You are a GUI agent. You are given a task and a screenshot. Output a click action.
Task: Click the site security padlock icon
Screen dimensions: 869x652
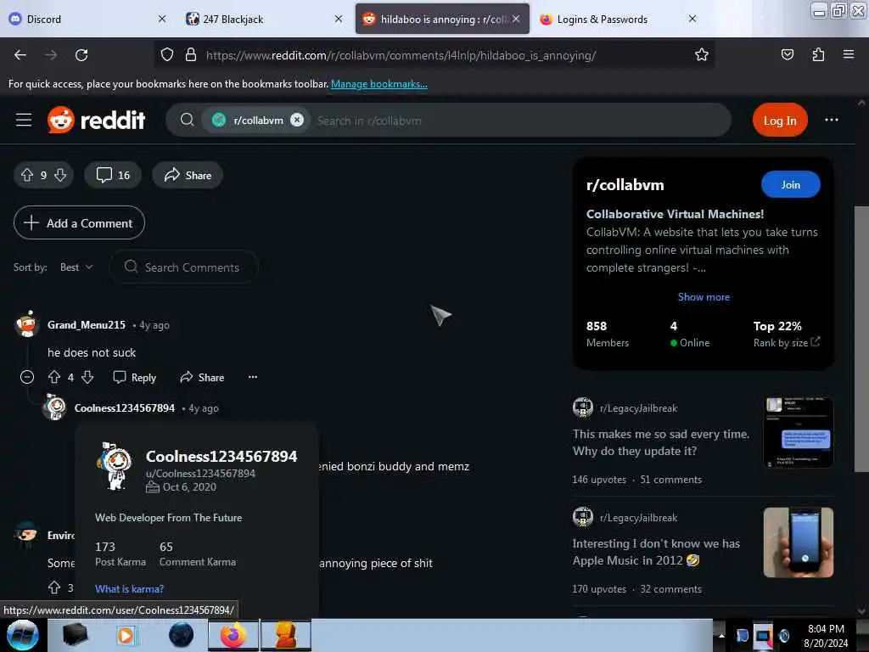(191, 55)
